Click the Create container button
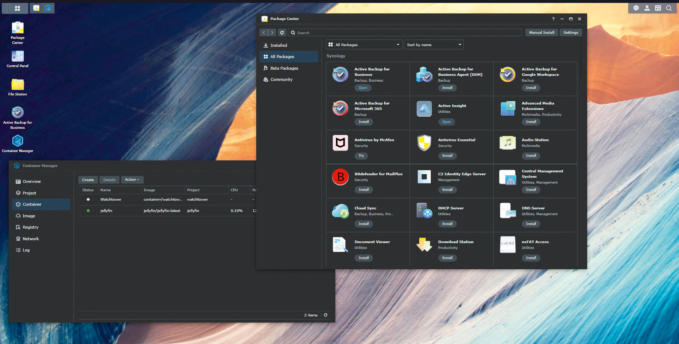This screenshot has height=344, width=679. pos(88,180)
